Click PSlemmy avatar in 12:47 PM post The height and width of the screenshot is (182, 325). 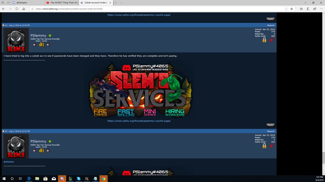tap(16, 146)
